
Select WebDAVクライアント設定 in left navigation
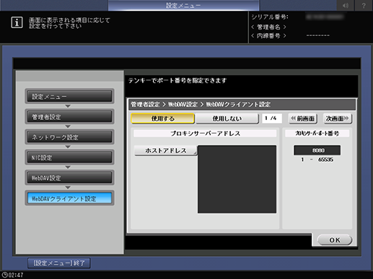[x=69, y=198]
